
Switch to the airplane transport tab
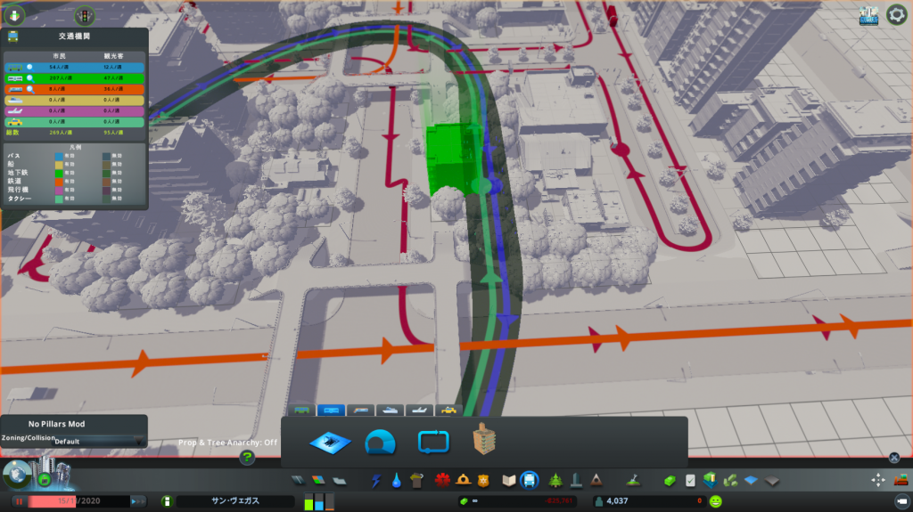[x=419, y=410]
